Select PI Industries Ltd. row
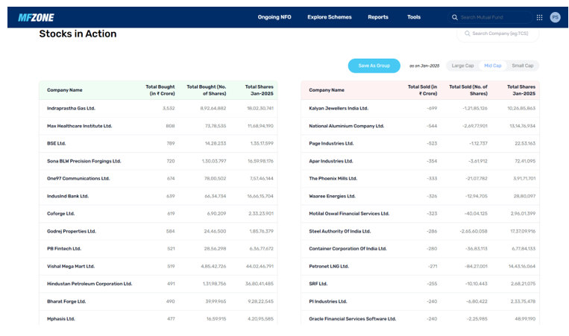Image resolution: width=569 pixels, height=336 pixels. tap(420, 302)
